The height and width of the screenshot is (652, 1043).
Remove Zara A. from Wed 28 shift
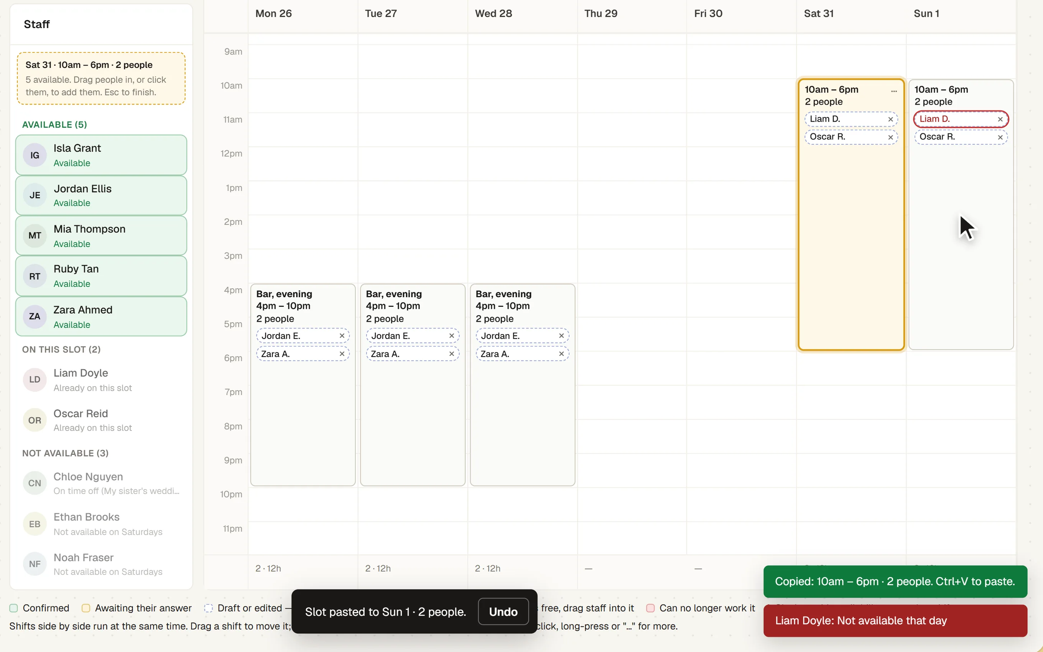click(561, 354)
